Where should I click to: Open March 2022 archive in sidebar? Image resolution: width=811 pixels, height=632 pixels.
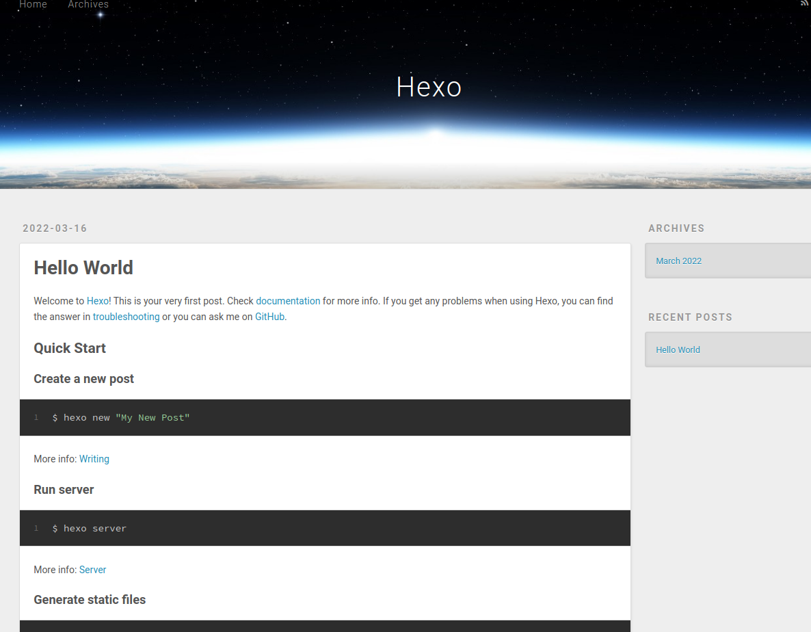[x=678, y=261]
